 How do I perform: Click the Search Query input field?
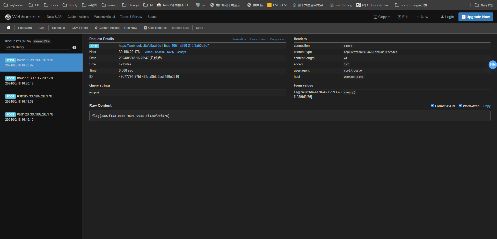(38, 47)
